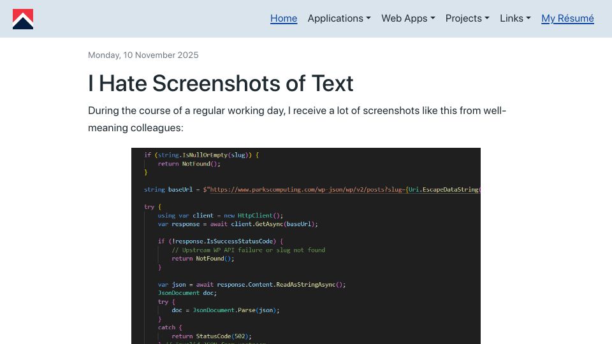612x344 pixels.
Task: Expand the Links dropdown
Action: [x=515, y=18]
